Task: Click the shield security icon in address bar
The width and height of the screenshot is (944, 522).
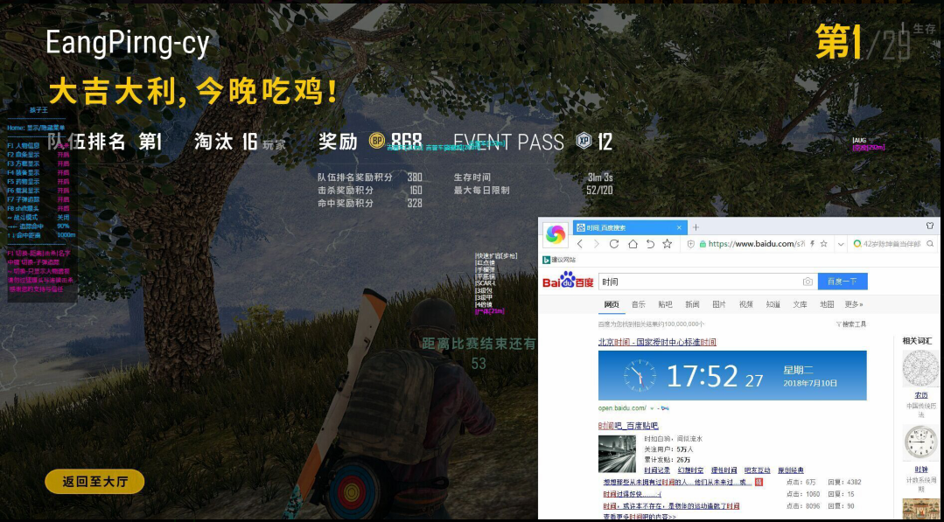Action: coord(691,244)
